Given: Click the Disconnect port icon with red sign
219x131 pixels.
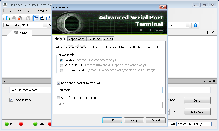Looking at the screenshot, I should (20, 18).
